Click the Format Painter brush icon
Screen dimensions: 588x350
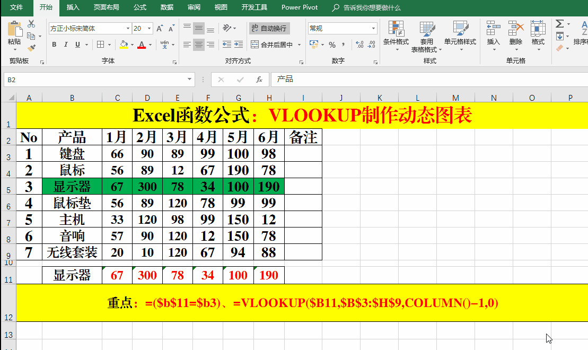point(31,48)
